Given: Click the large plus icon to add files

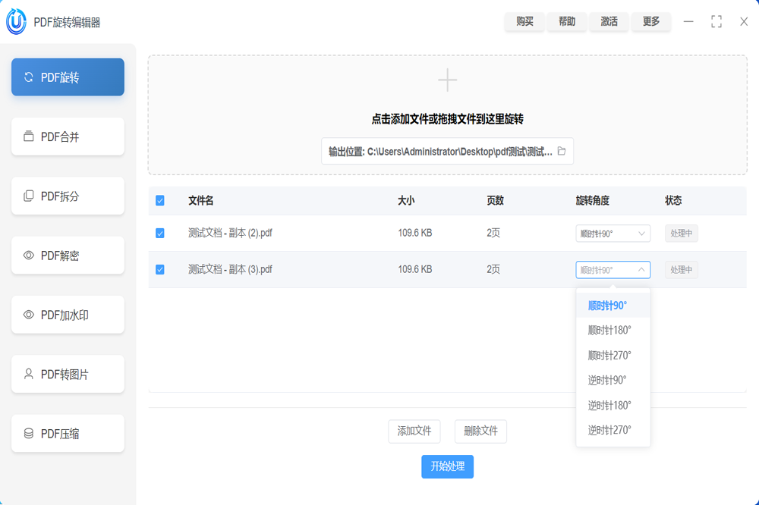Looking at the screenshot, I should (447, 80).
